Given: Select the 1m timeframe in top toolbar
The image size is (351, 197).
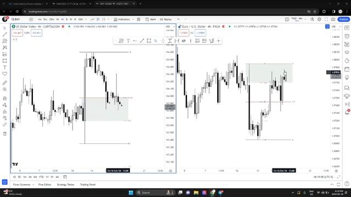Looking at the screenshot, I should coord(39,20).
